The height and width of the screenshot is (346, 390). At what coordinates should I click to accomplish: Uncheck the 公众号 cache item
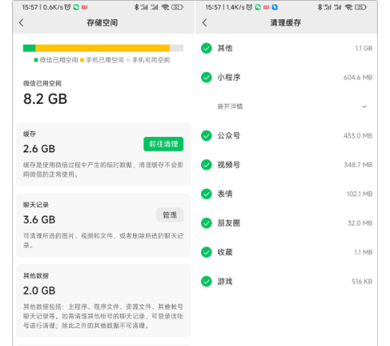pyautogui.click(x=207, y=135)
